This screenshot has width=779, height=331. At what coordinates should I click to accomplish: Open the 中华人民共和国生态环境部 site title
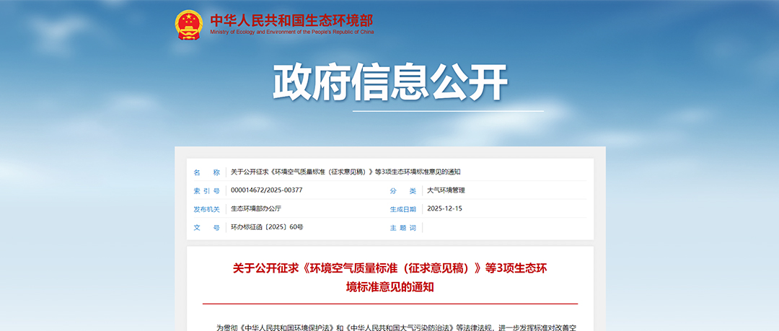point(291,20)
